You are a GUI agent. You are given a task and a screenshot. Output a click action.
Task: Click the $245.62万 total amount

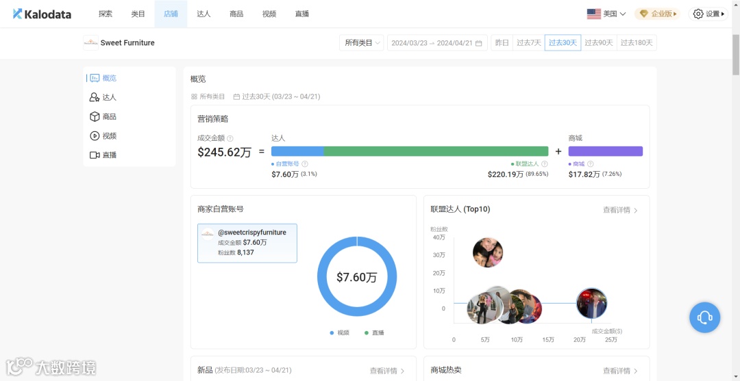click(224, 152)
